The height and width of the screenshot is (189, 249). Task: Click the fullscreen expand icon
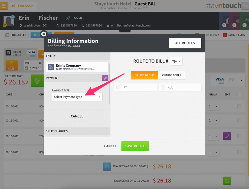pos(7,35)
